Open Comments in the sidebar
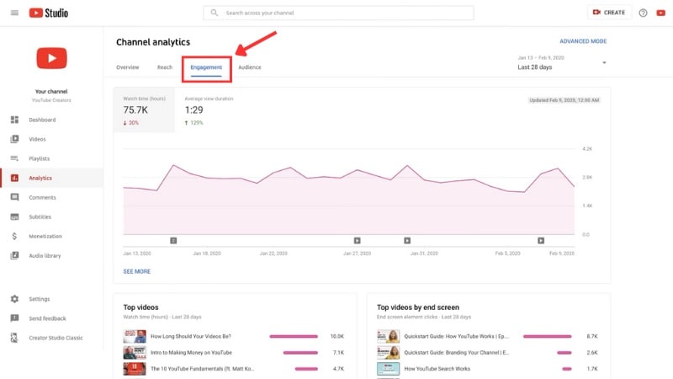 click(51, 197)
